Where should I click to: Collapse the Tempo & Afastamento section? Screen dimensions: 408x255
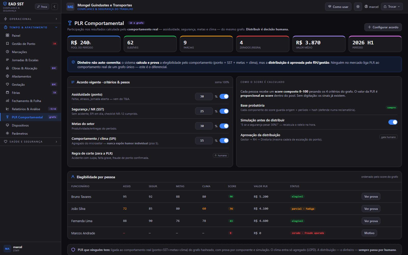pos(31,27)
